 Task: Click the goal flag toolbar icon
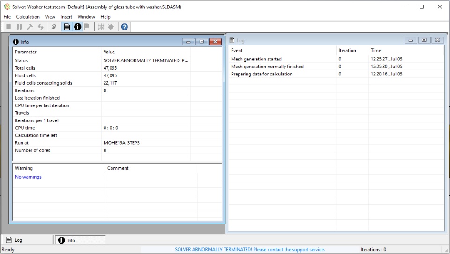coord(87,27)
